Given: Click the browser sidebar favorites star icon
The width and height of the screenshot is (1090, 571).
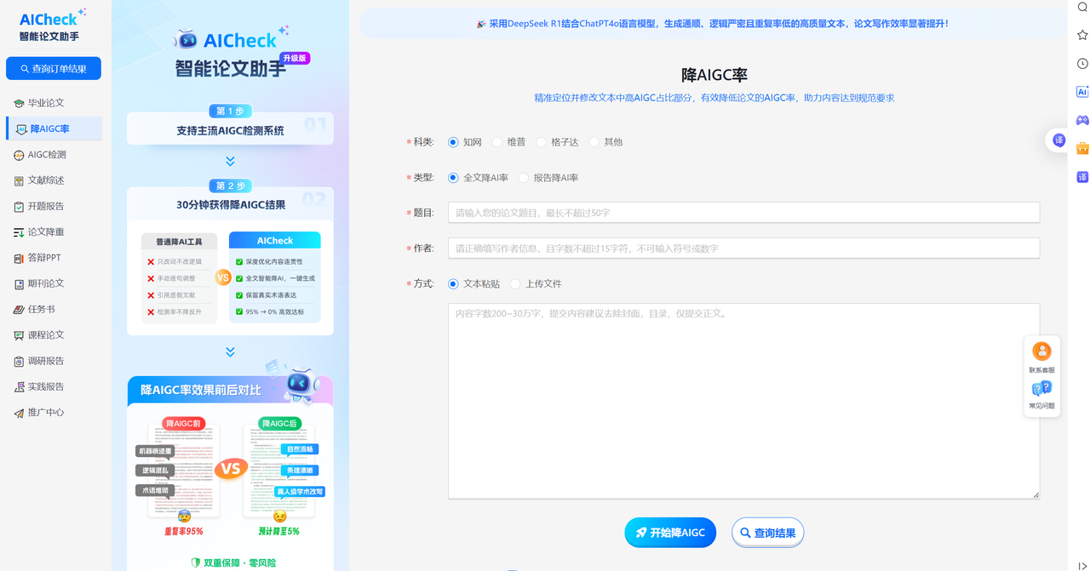Looking at the screenshot, I should (1082, 35).
